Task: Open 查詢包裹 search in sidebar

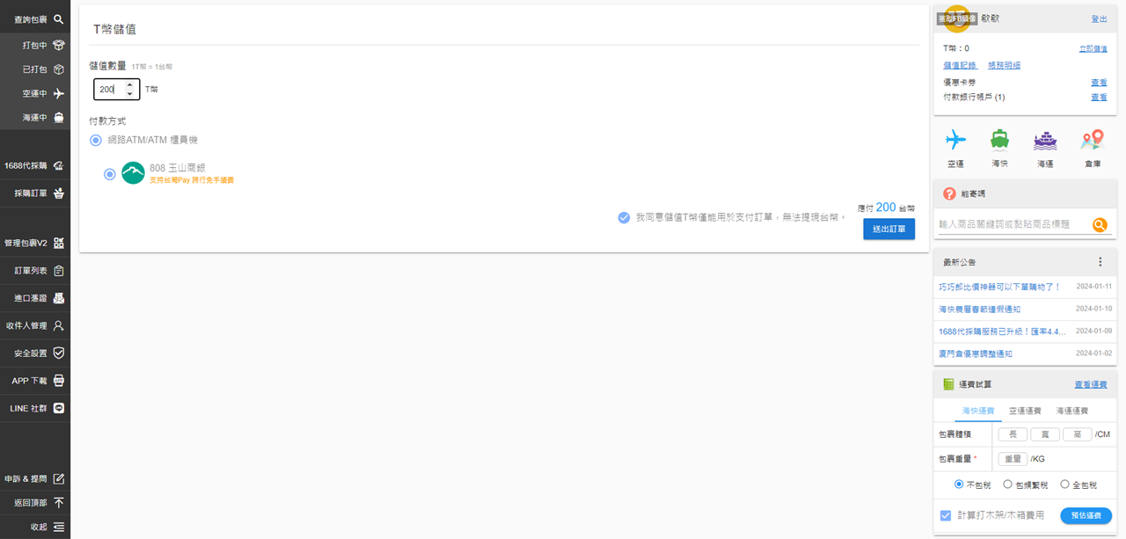Action: coord(35,18)
